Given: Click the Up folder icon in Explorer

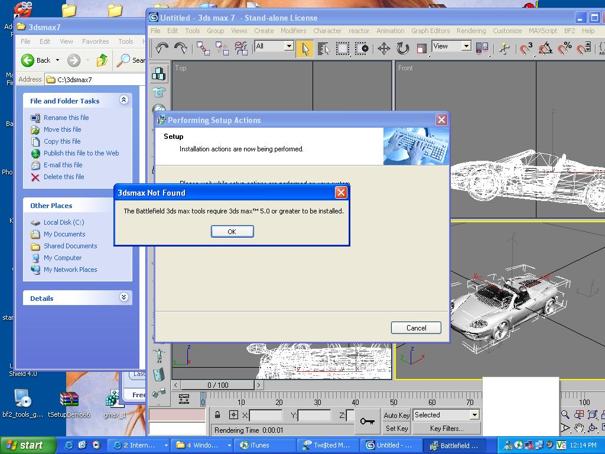Looking at the screenshot, I should point(102,60).
